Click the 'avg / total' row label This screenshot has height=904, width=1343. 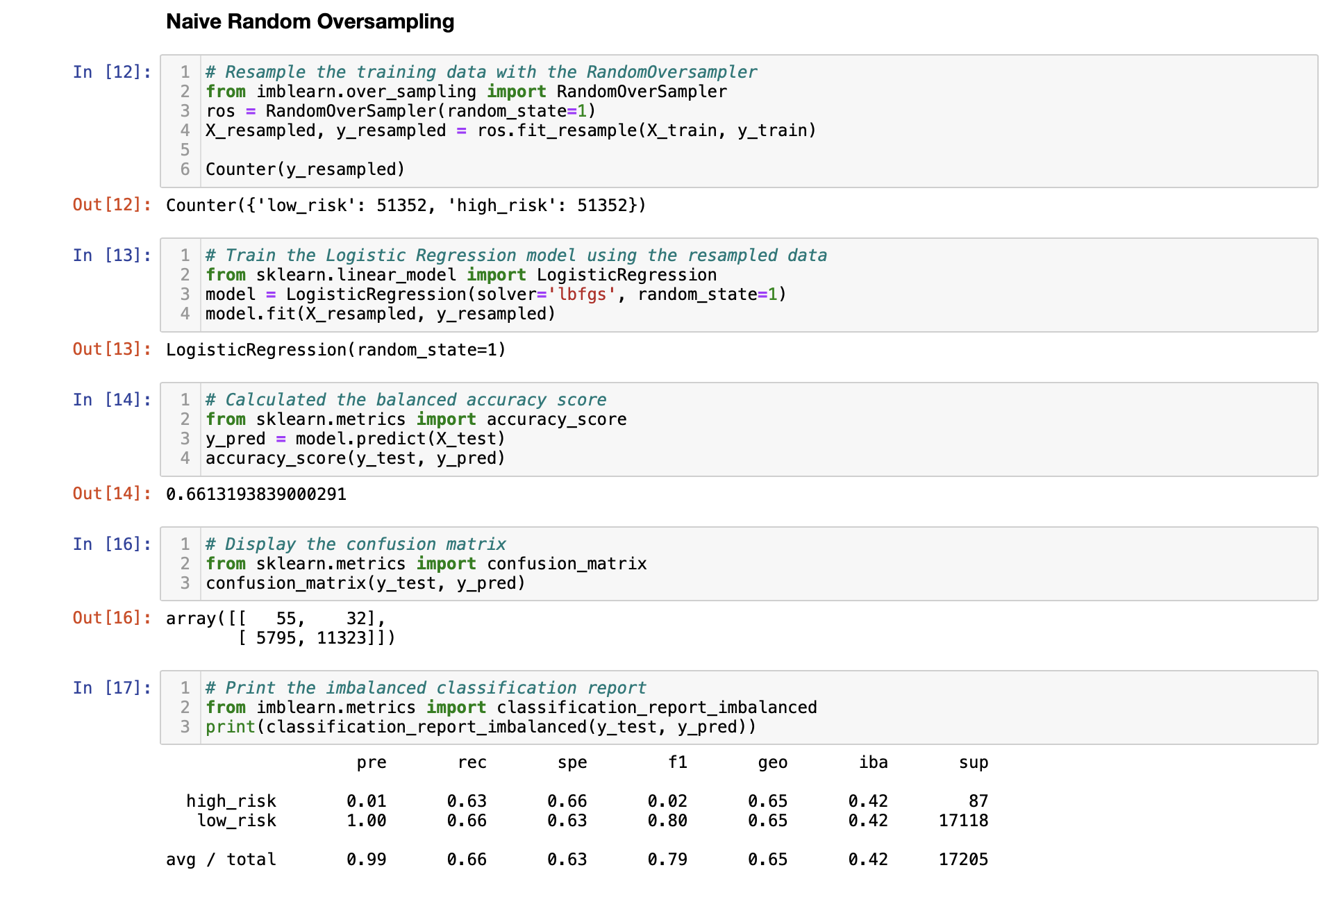coord(221,859)
